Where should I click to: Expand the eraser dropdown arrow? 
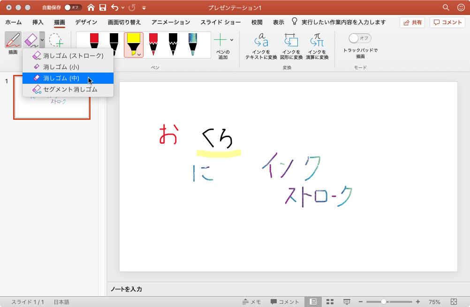click(42, 40)
